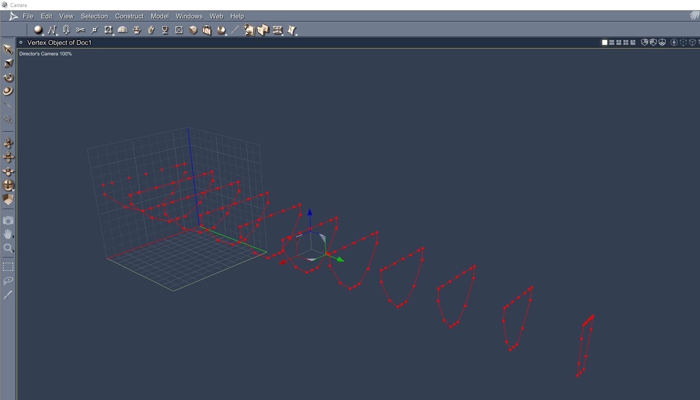Click the twisted surface tool icon

pyautogui.click(x=249, y=30)
